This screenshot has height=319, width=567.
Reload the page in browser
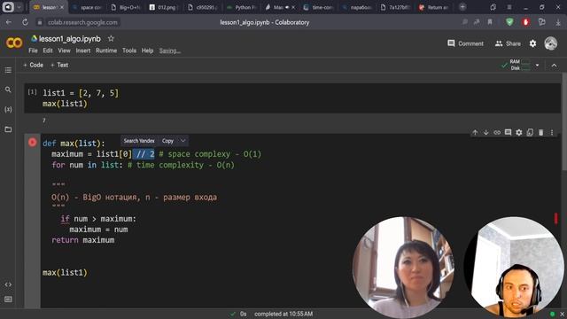coord(25,22)
